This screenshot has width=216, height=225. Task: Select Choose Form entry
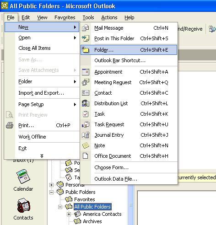129,167
